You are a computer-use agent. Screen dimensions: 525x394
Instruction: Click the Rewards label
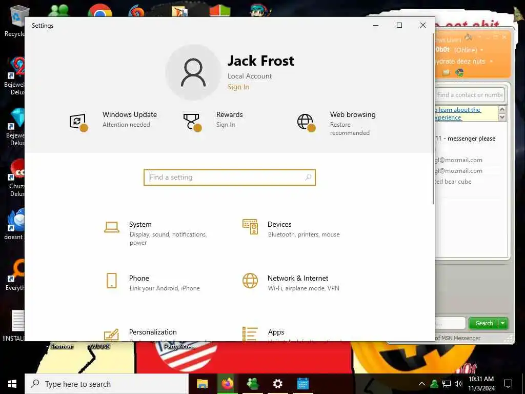pyautogui.click(x=229, y=114)
